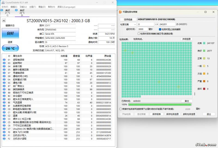Click the 气流温度 attribute status orb
The height and width of the screenshot is (148, 218).
click(4, 103)
